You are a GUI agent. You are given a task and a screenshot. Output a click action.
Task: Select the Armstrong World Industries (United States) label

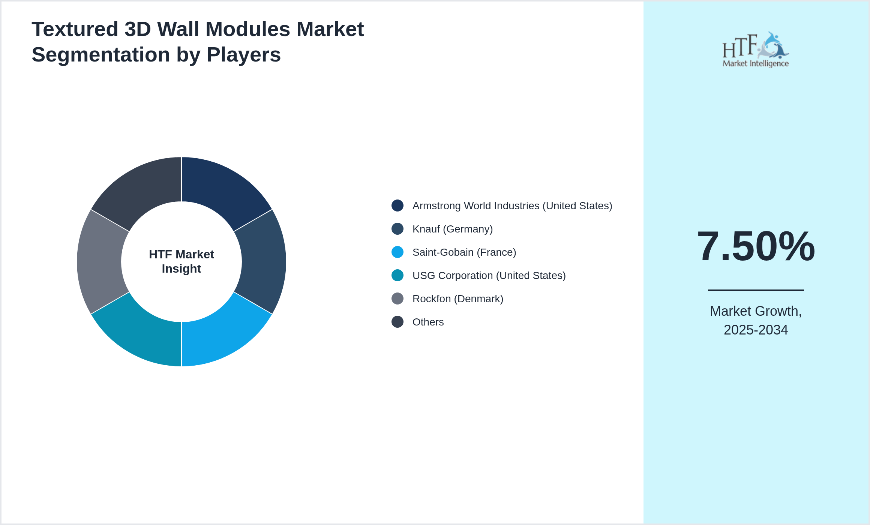pyautogui.click(x=512, y=206)
